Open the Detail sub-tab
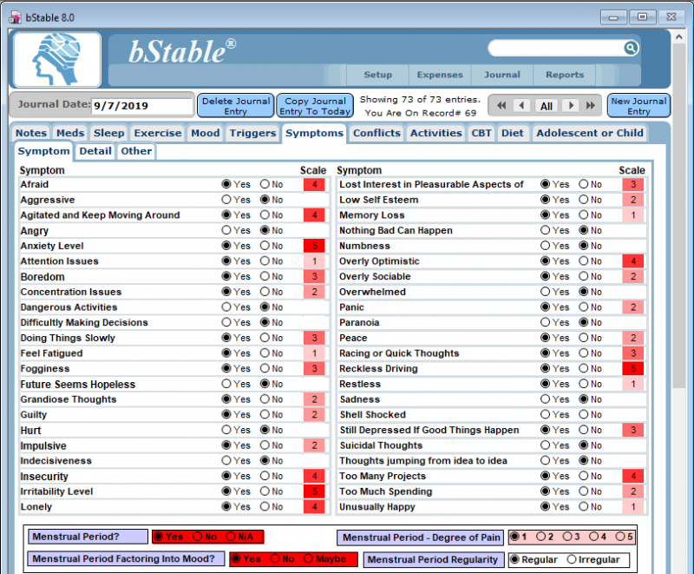This screenshot has height=574, width=694. click(x=95, y=151)
